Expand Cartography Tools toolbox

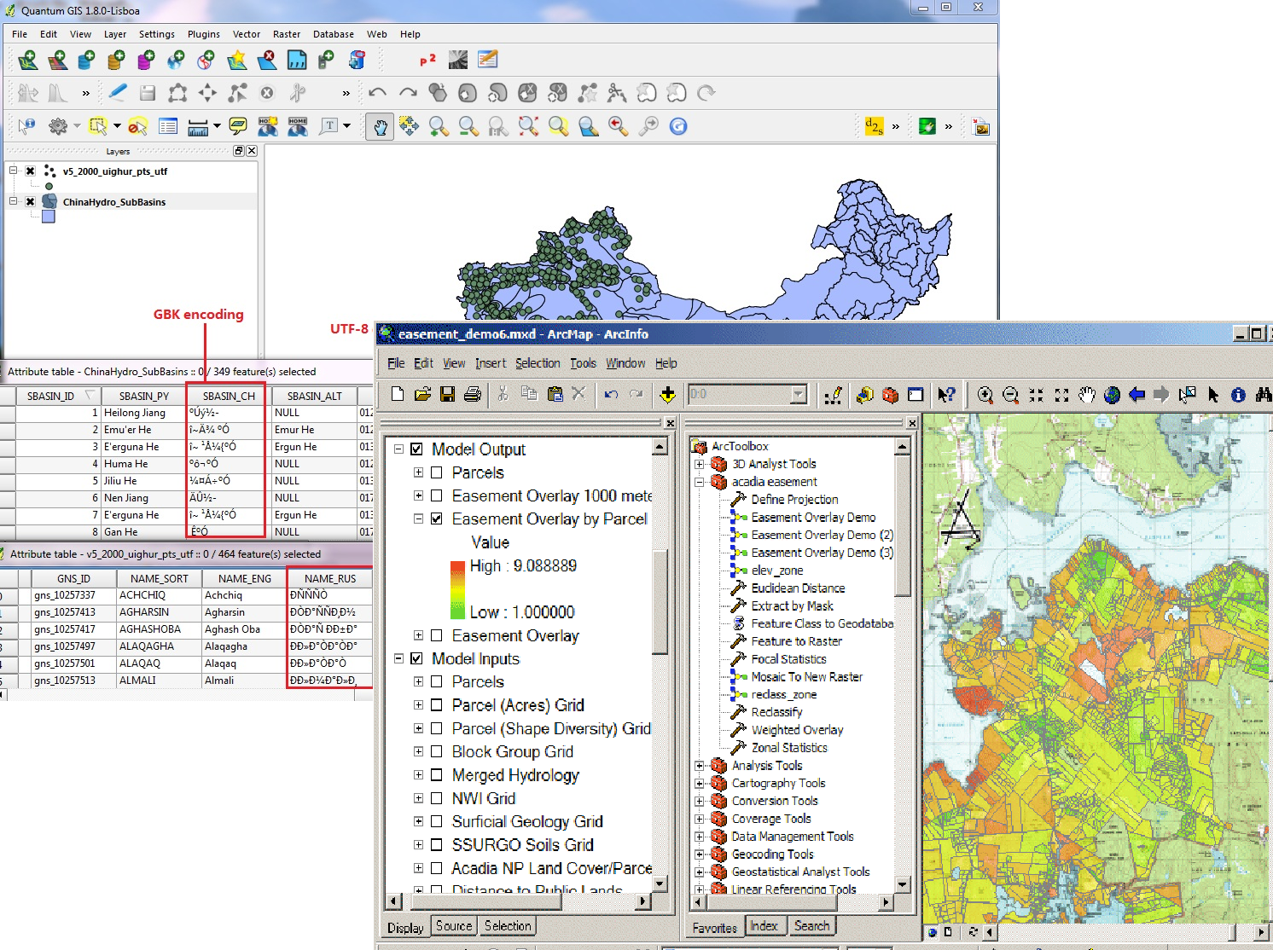coord(700,784)
